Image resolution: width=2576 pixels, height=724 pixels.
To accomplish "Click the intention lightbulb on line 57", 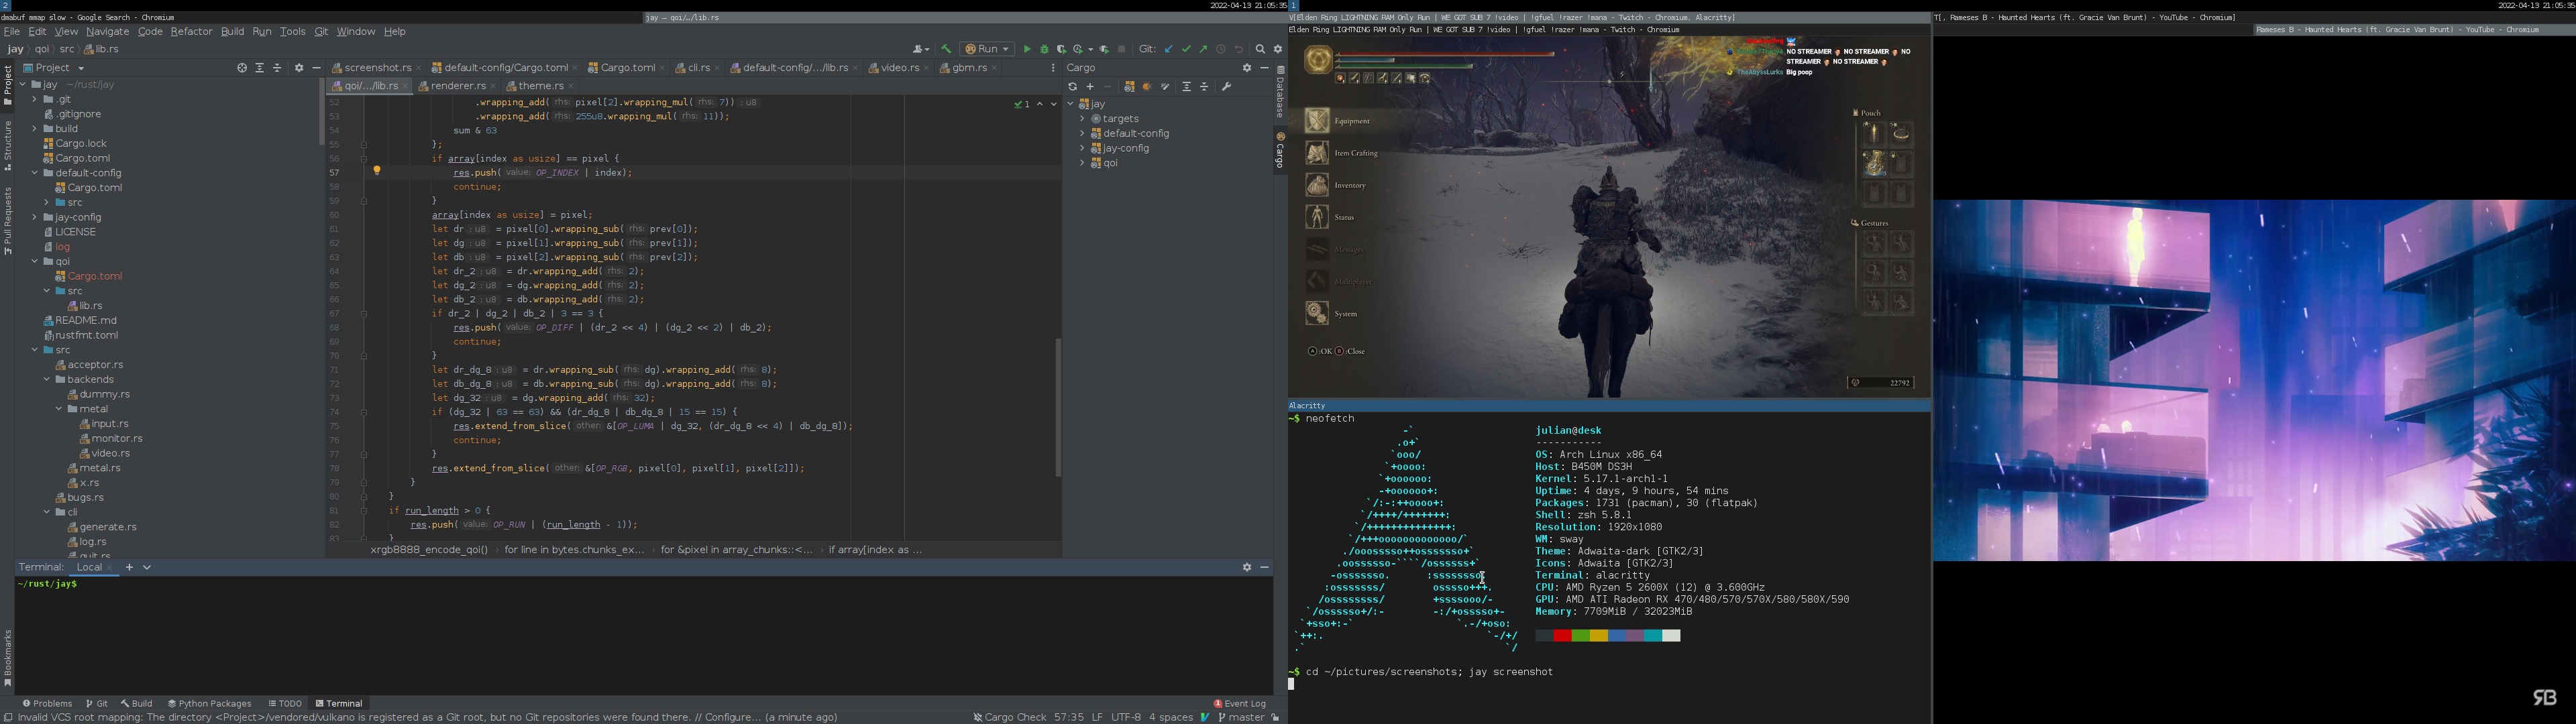I will pyautogui.click(x=377, y=171).
